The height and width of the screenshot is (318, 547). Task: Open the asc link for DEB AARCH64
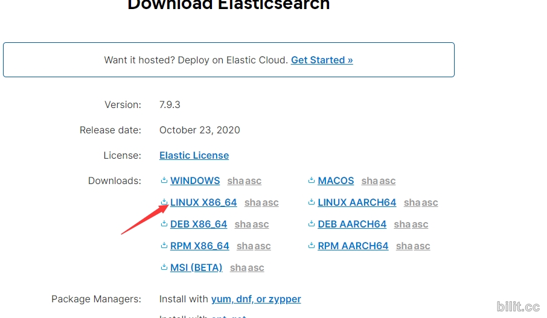(420, 224)
